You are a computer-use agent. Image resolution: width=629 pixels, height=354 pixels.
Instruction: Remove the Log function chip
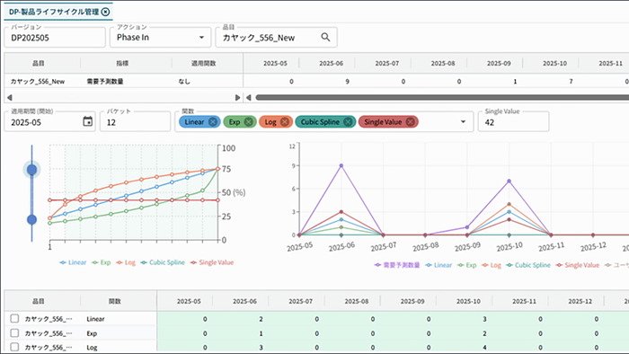pyautogui.click(x=285, y=122)
